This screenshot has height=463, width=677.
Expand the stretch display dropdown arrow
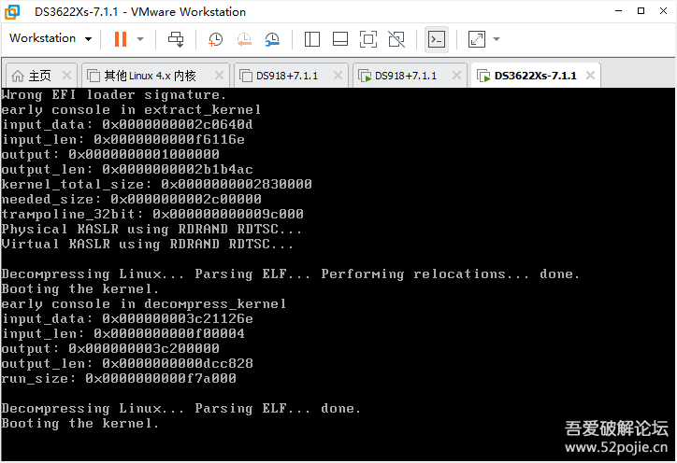point(497,39)
